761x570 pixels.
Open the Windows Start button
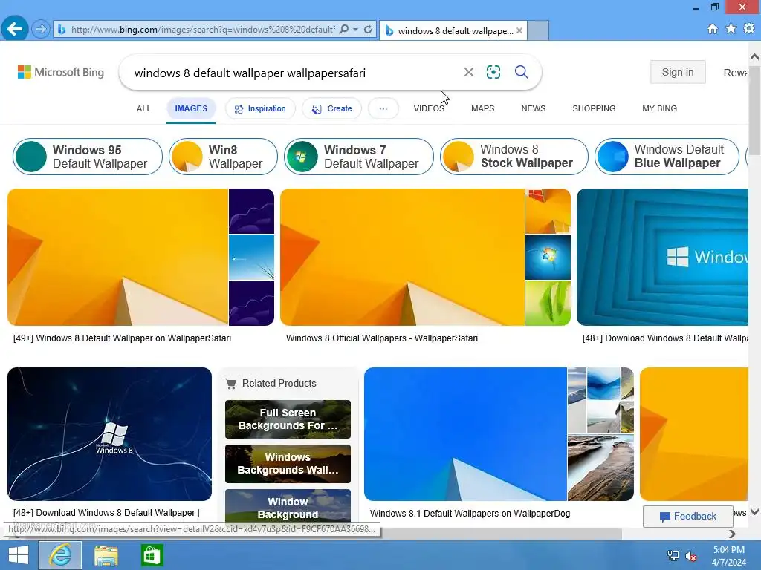pyautogui.click(x=19, y=555)
